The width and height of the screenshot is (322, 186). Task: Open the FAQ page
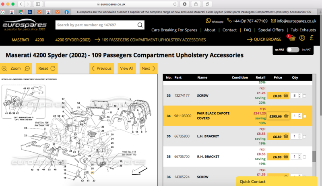point(248,30)
